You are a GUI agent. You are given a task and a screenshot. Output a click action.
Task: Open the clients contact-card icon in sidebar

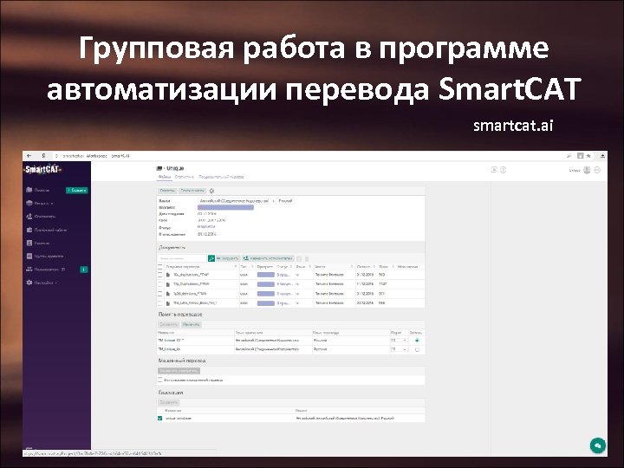tap(29, 244)
